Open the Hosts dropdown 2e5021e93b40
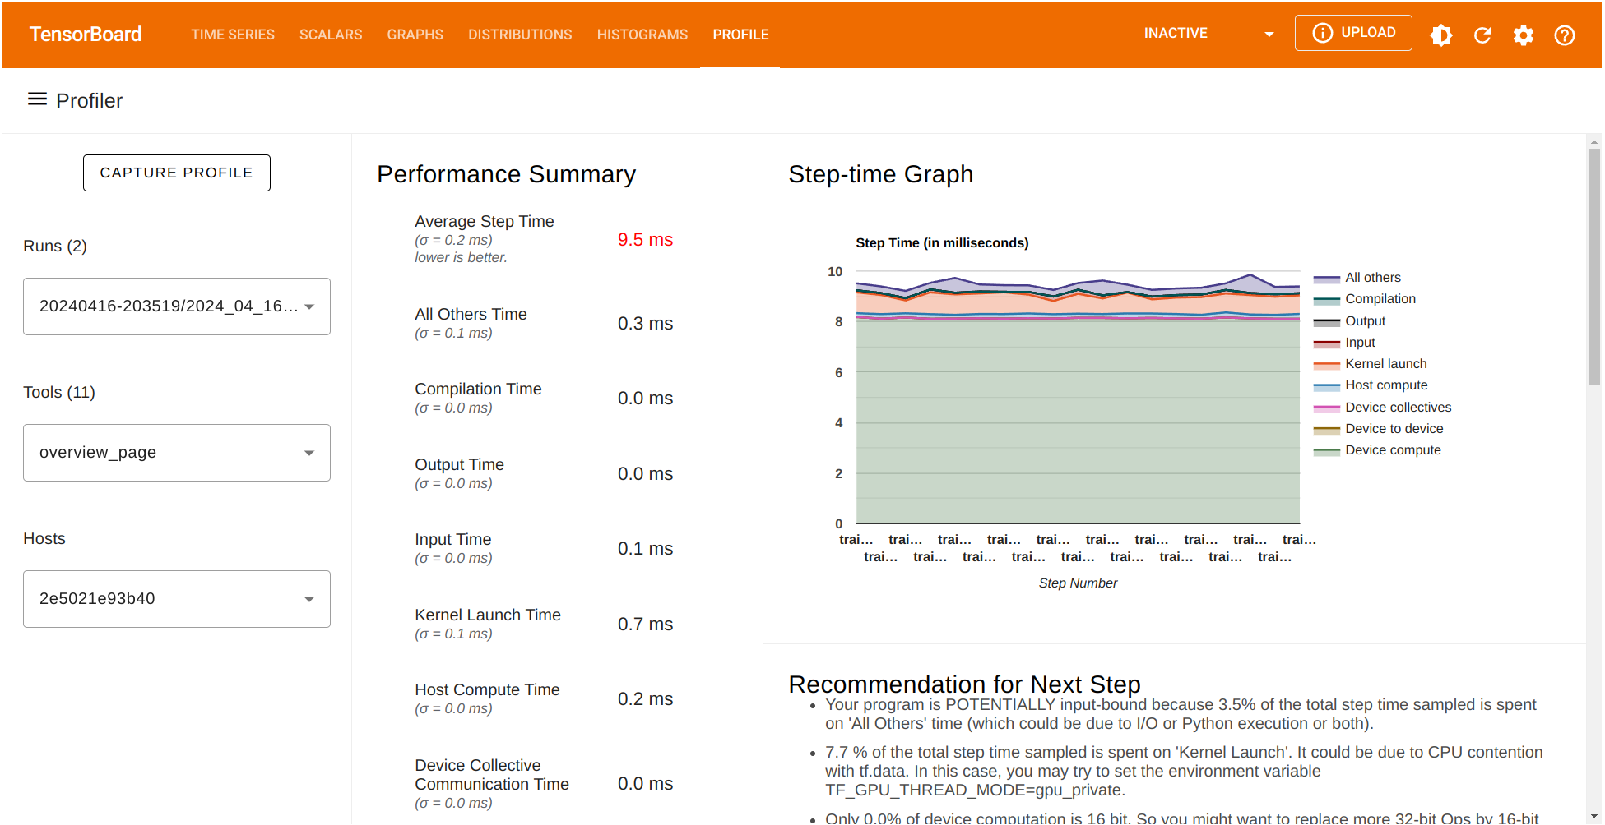The image size is (1605, 825). pos(177,599)
